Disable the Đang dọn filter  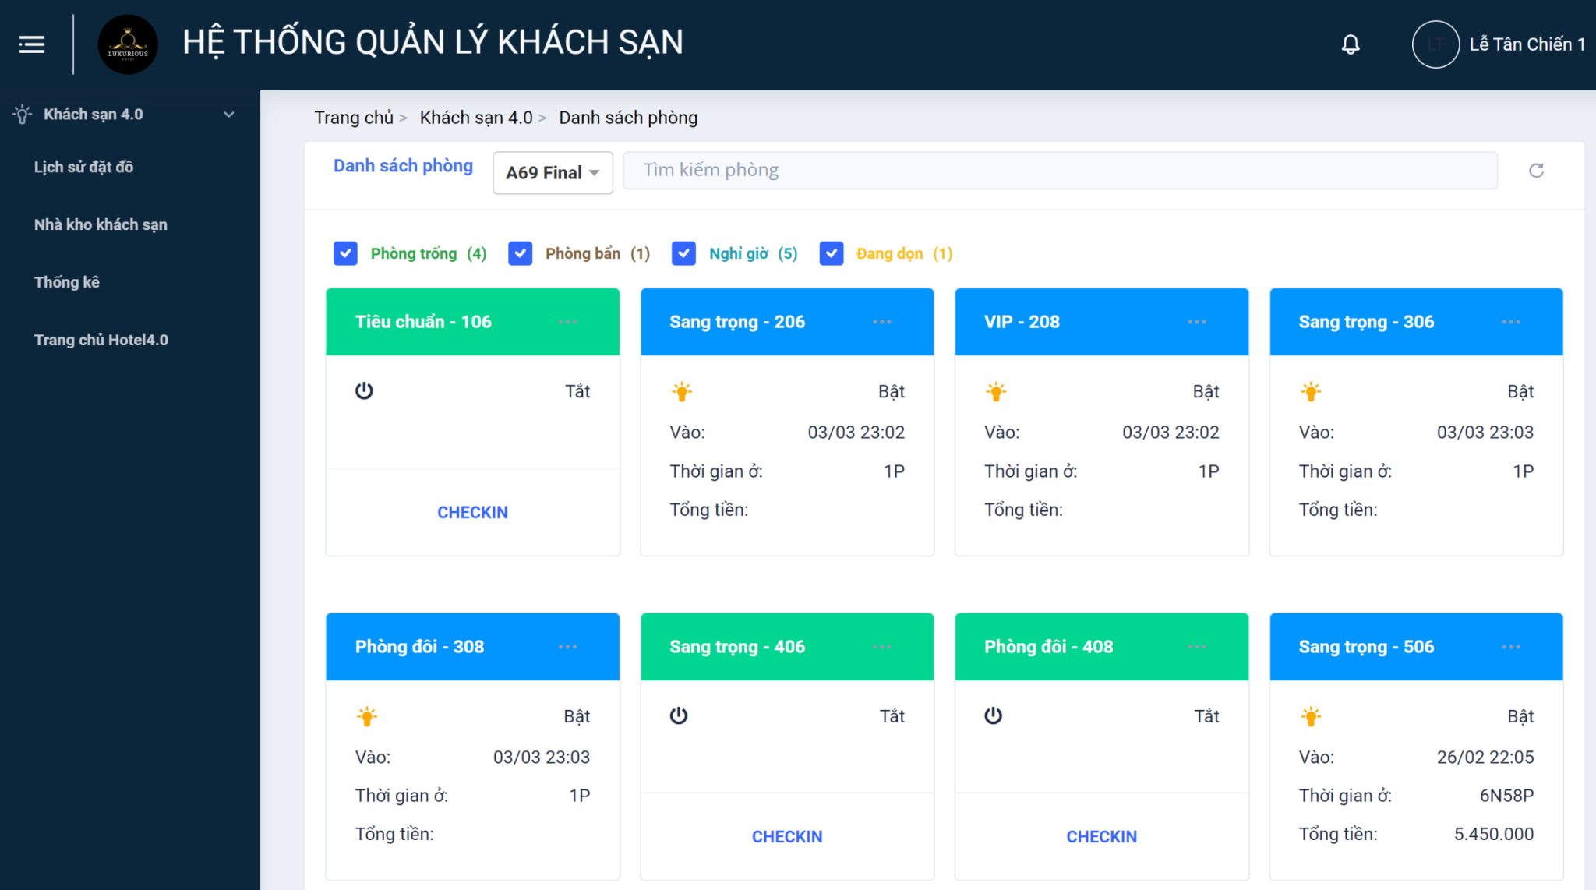point(832,253)
